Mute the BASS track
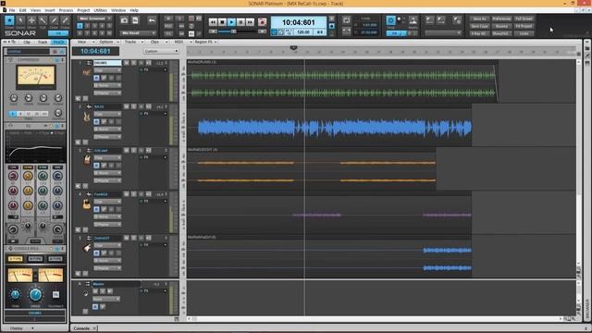 point(126,106)
